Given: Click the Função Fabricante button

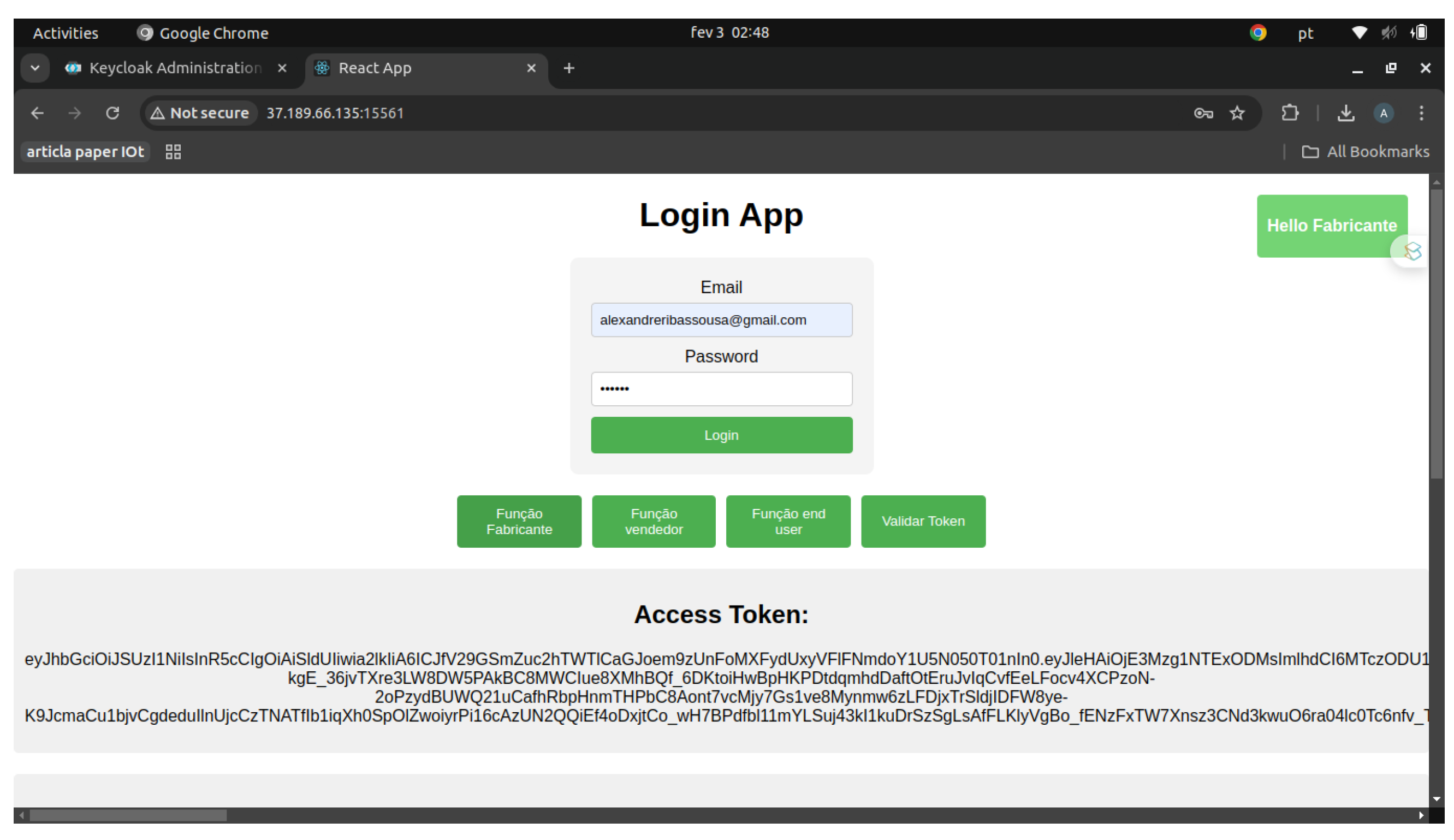Looking at the screenshot, I should click(x=519, y=521).
